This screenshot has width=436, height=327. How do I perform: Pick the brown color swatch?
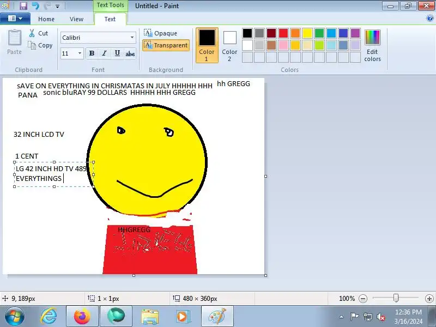271,45
